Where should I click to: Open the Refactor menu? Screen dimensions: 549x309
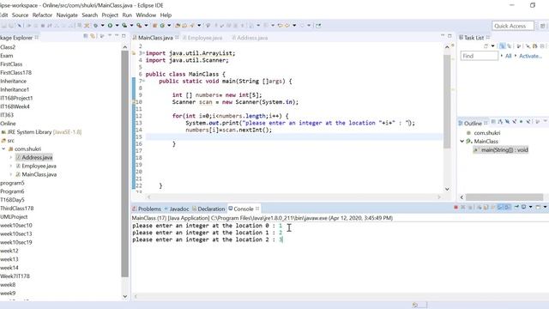[42, 15]
